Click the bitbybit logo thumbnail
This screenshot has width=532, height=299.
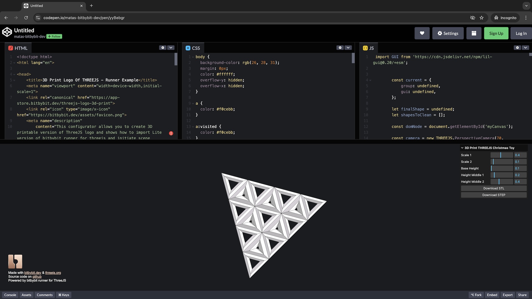(15, 262)
